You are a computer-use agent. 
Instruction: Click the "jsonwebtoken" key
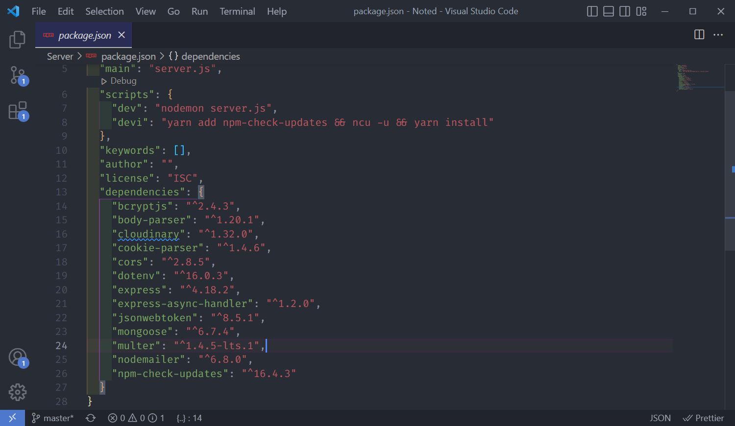coord(155,318)
